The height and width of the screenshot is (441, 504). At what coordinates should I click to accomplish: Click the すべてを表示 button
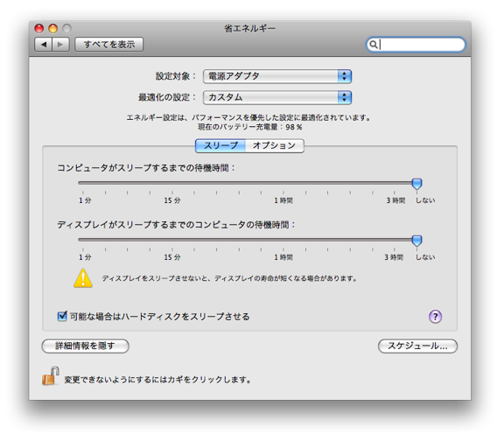[x=109, y=45]
